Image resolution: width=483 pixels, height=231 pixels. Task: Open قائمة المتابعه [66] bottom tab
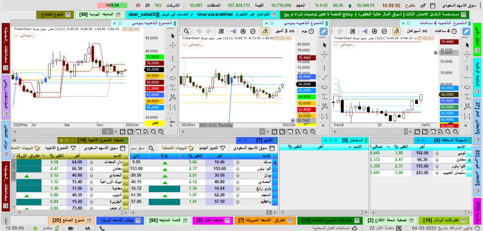coord(169,220)
